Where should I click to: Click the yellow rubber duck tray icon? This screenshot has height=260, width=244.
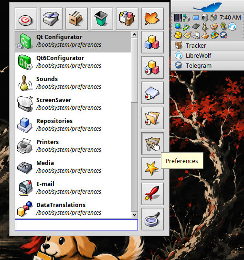click(x=178, y=35)
